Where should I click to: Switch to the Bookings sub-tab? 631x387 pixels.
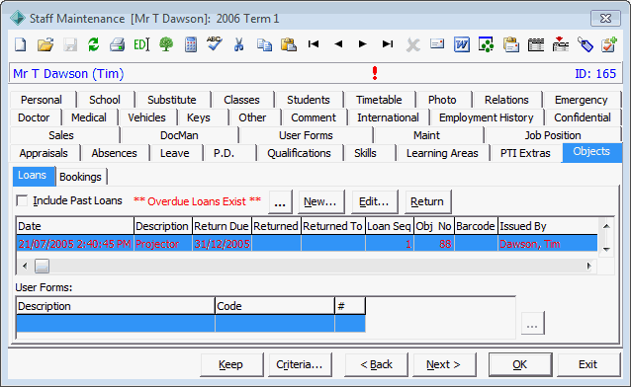[x=80, y=177]
